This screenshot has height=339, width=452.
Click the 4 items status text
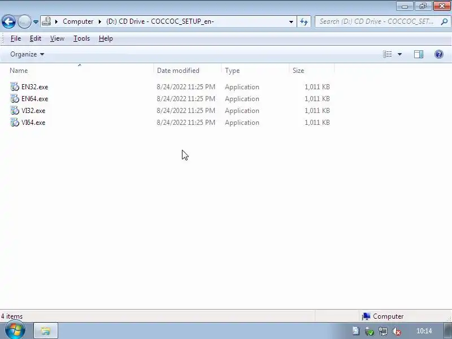pyautogui.click(x=12, y=316)
